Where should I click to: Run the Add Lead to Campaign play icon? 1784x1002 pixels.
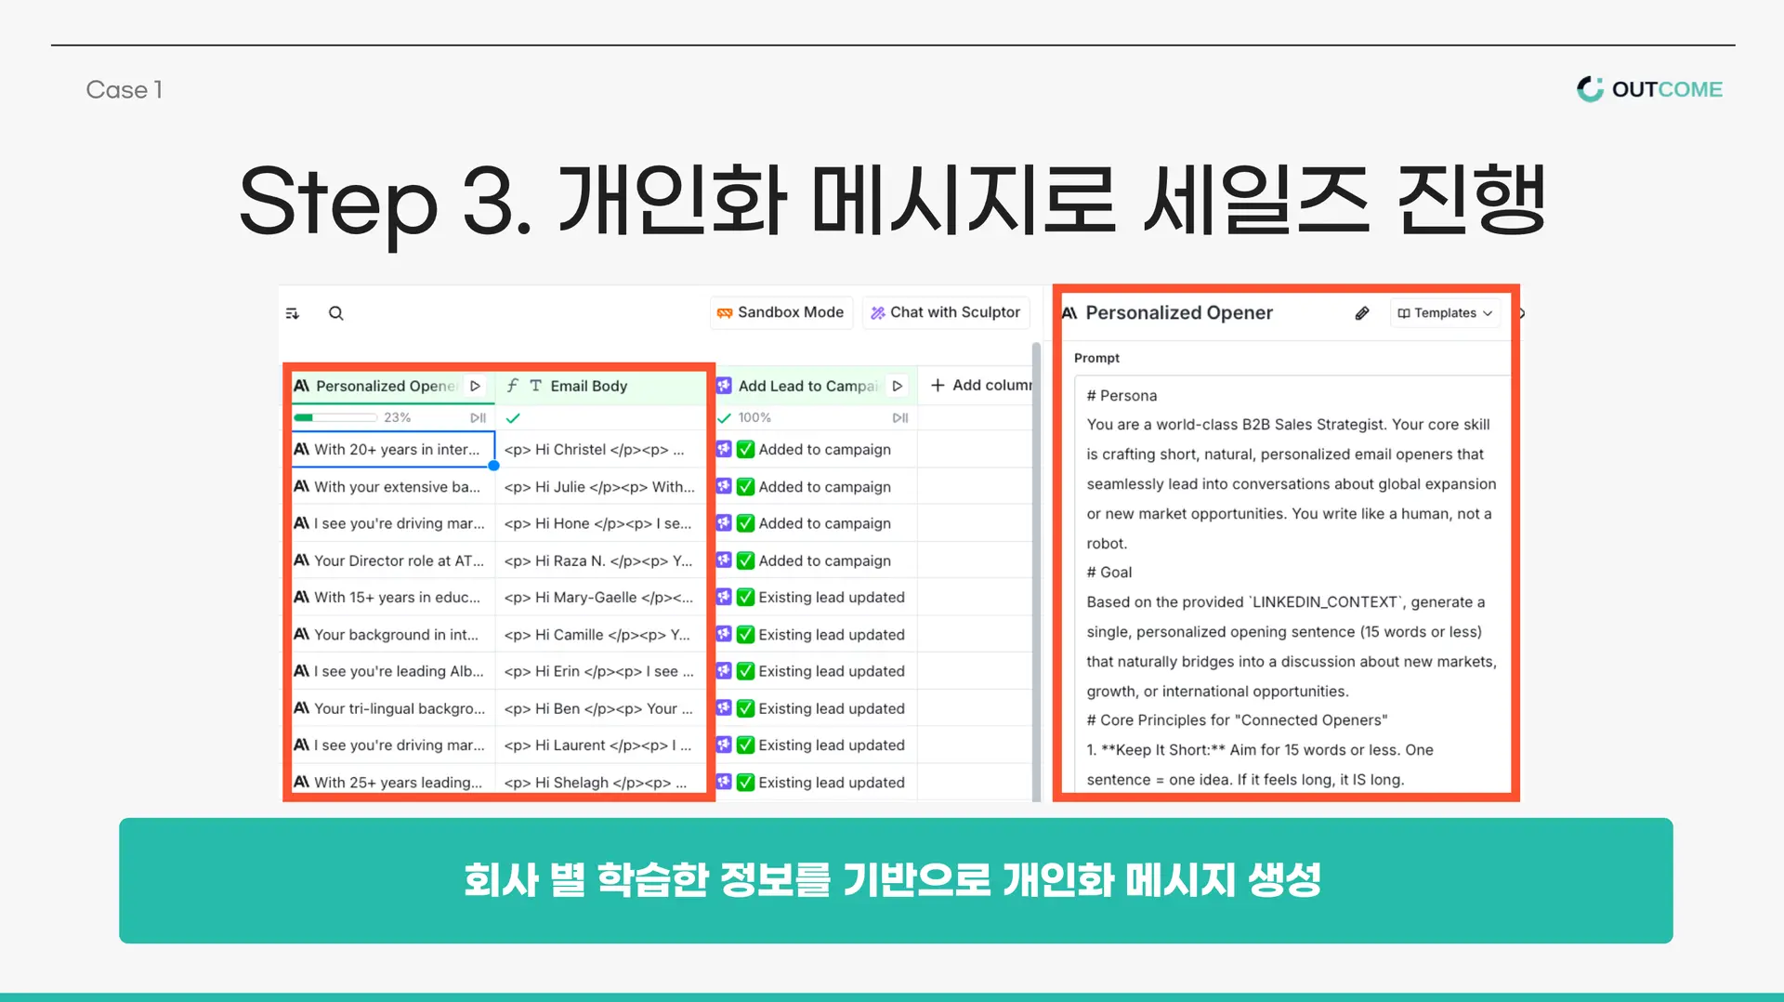[898, 386]
